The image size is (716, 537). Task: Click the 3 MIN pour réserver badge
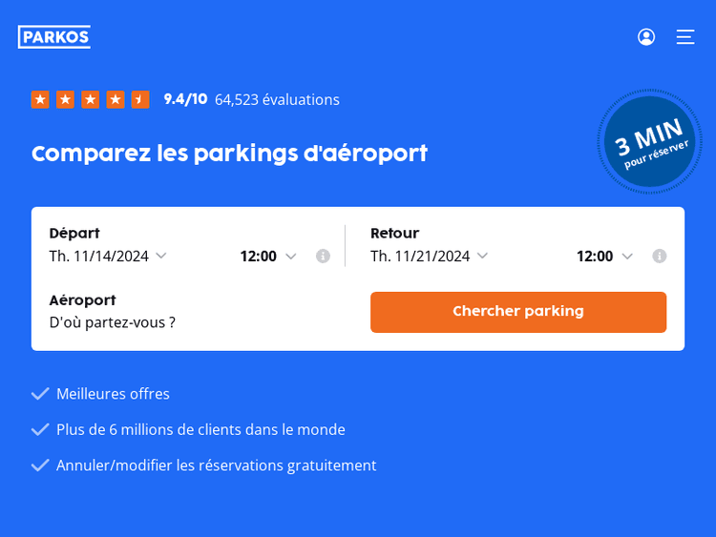click(x=650, y=142)
